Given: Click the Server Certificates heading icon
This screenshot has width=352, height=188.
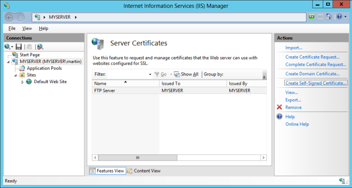Looking at the screenshot, I should tap(98, 44).
